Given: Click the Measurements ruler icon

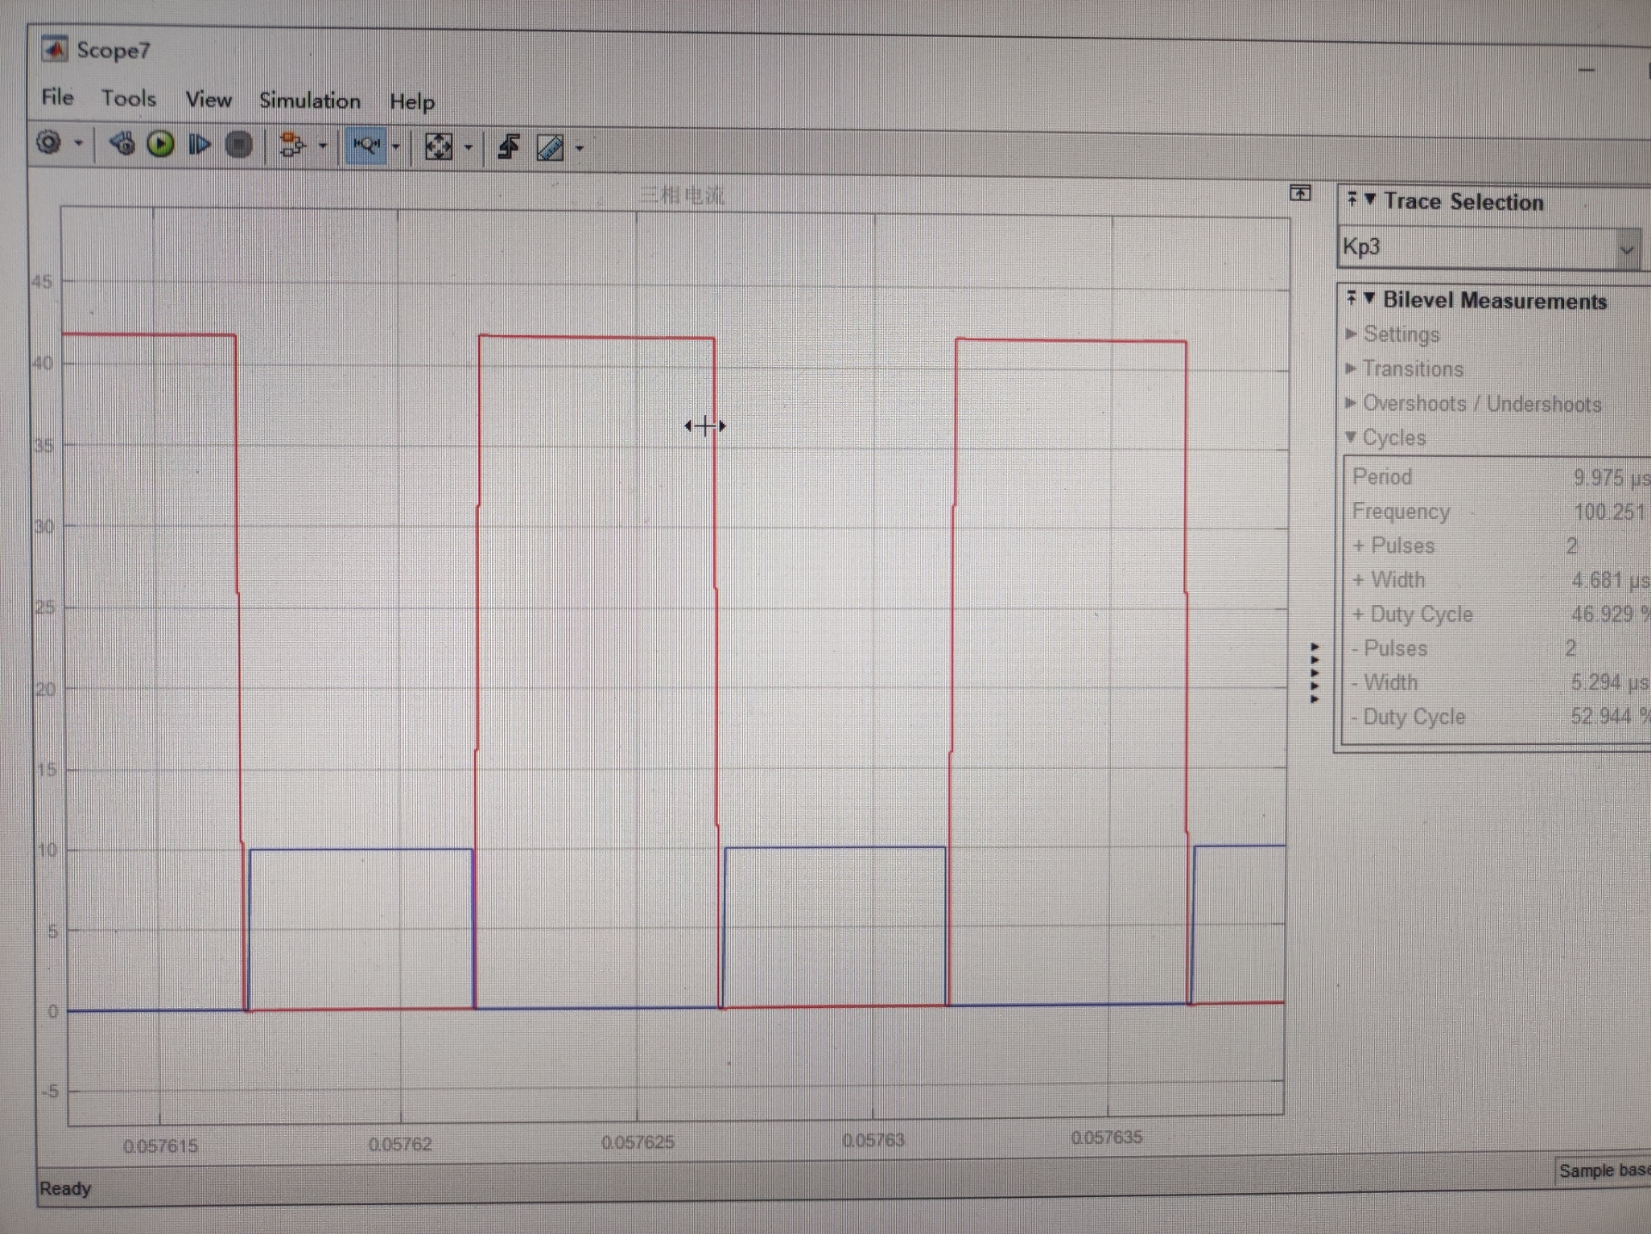Looking at the screenshot, I should point(549,149).
